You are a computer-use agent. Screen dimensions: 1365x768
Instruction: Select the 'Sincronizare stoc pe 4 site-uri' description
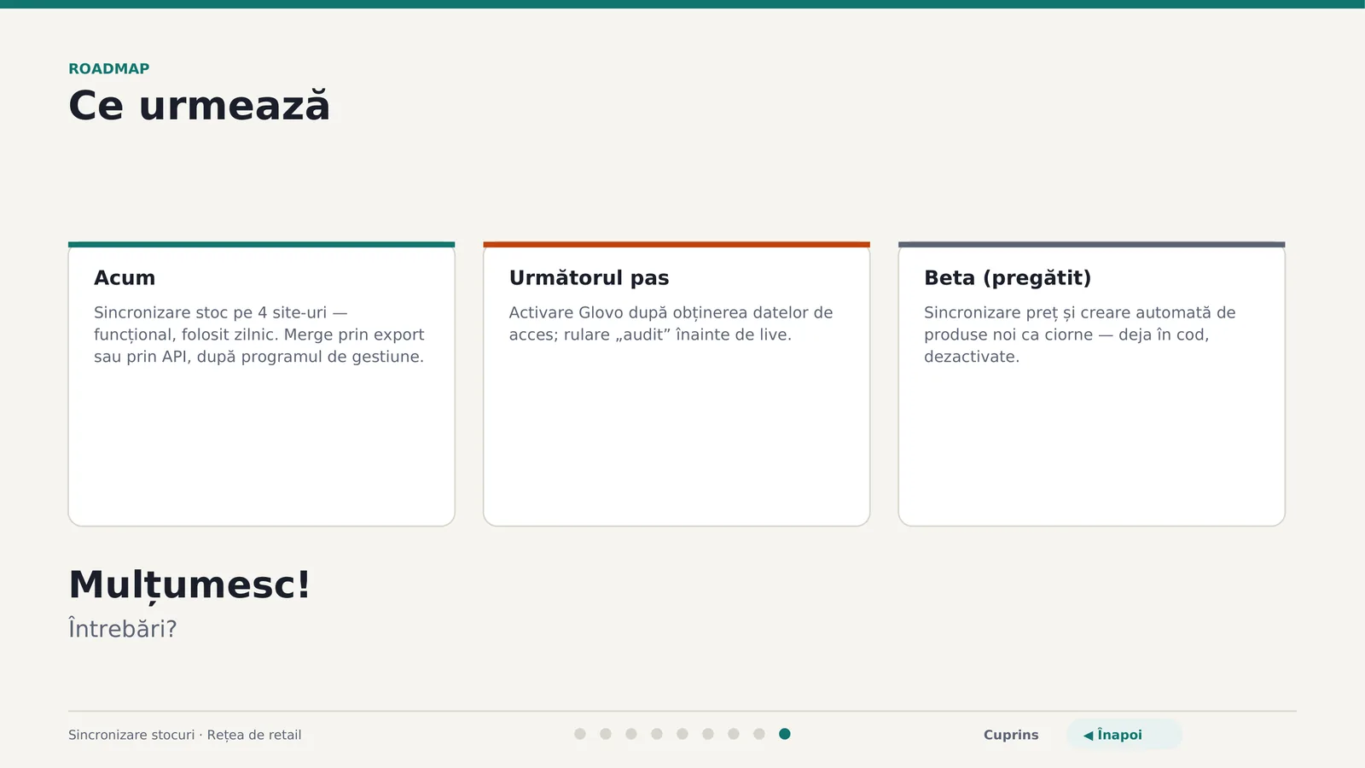(259, 335)
